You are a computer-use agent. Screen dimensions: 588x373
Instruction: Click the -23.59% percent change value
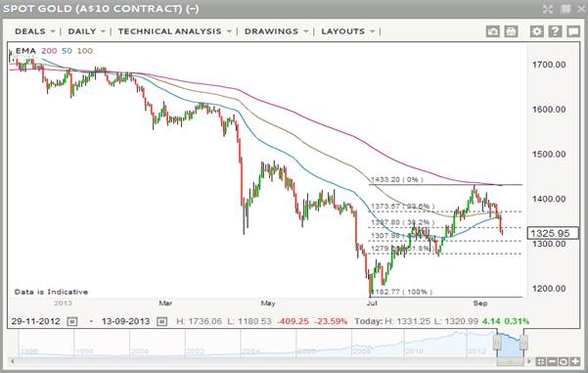point(331,321)
